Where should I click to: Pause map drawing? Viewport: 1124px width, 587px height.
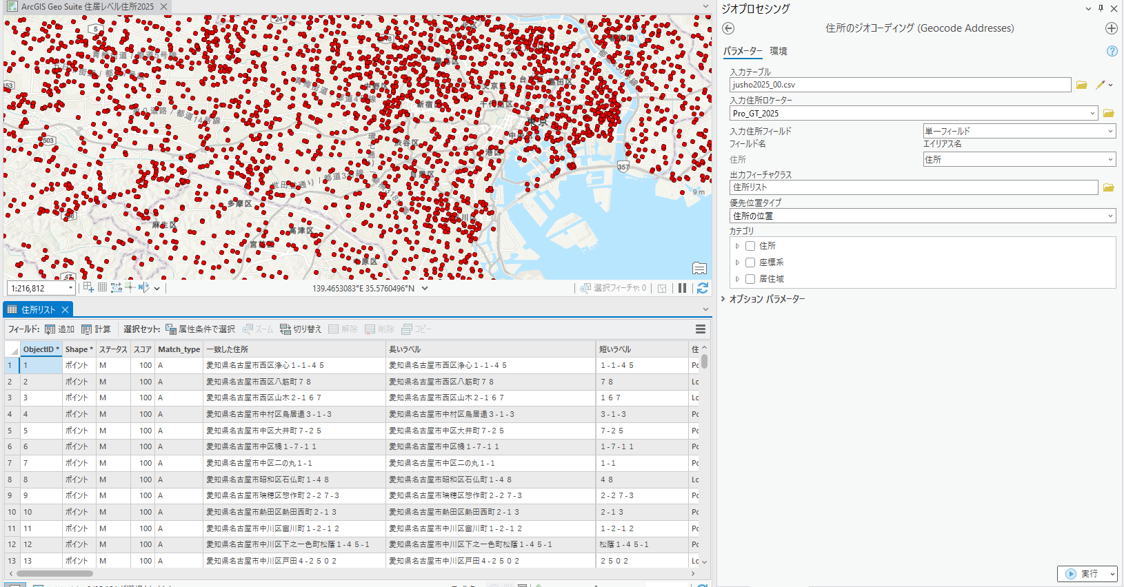pyautogui.click(x=682, y=288)
